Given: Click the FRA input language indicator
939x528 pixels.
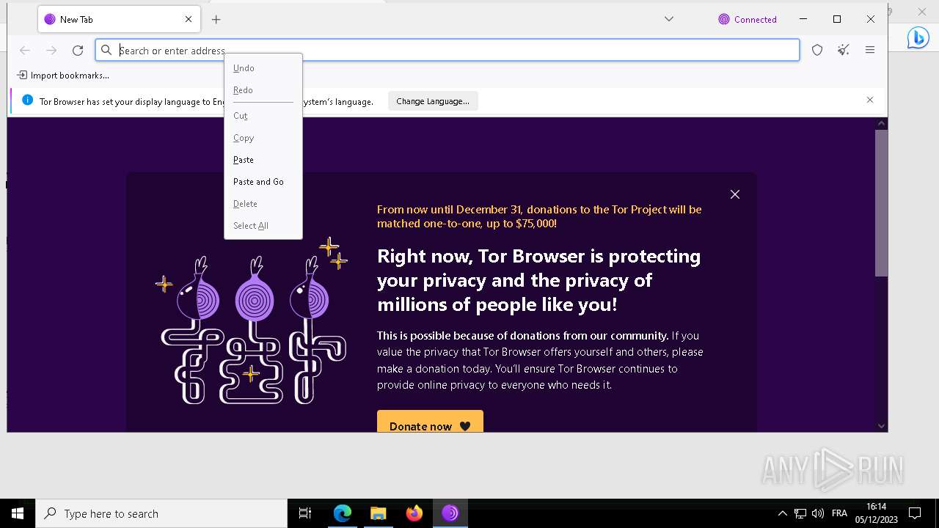Looking at the screenshot, I should 839,513.
